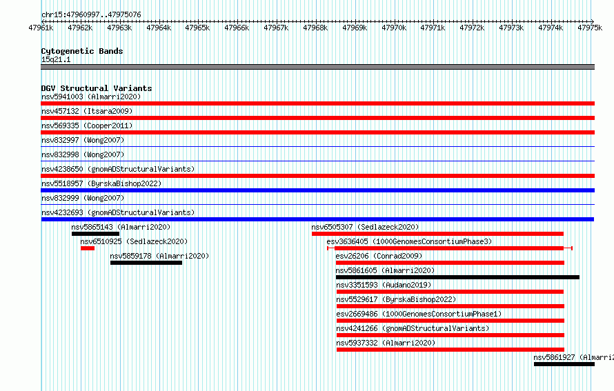The image size is (614, 391).
Task: Click the Cytogenetic Bands track title
Action: [x=82, y=51]
